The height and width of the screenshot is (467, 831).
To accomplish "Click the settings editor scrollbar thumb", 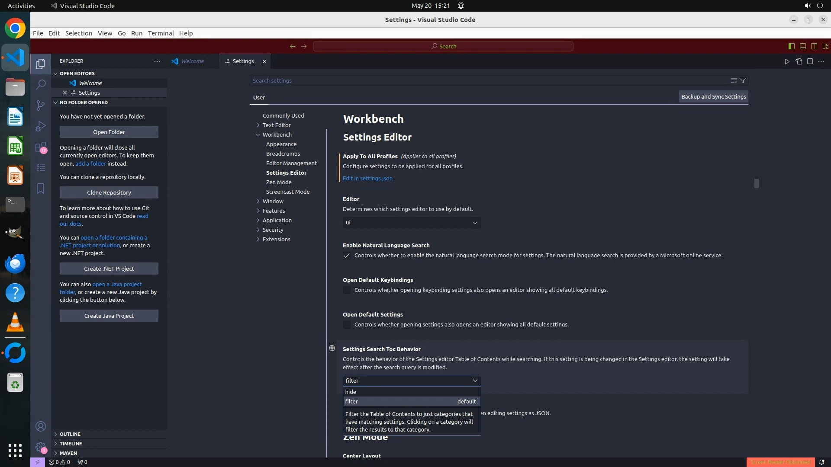I will pos(756,183).
